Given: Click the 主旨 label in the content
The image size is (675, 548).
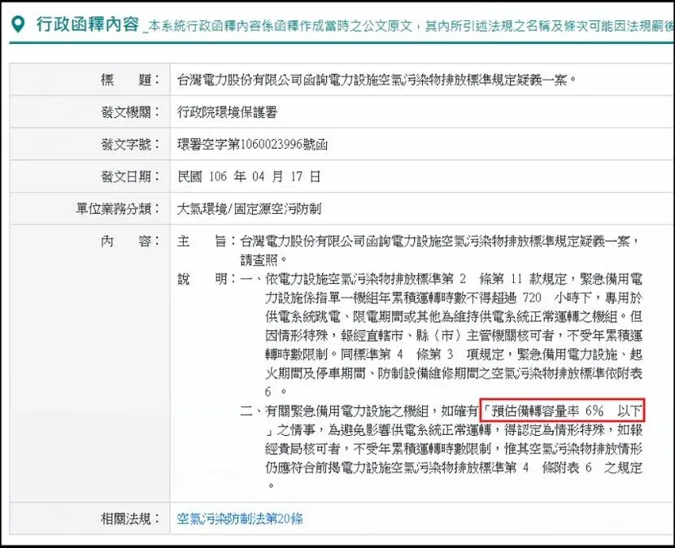Looking at the screenshot, I should [207, 241].
